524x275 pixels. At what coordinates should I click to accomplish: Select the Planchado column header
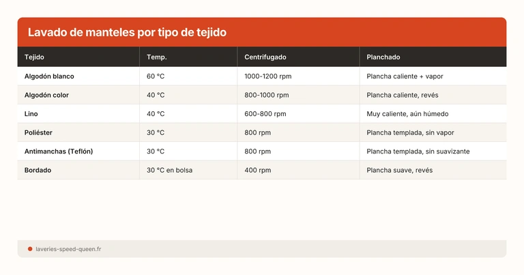[383, 57]
